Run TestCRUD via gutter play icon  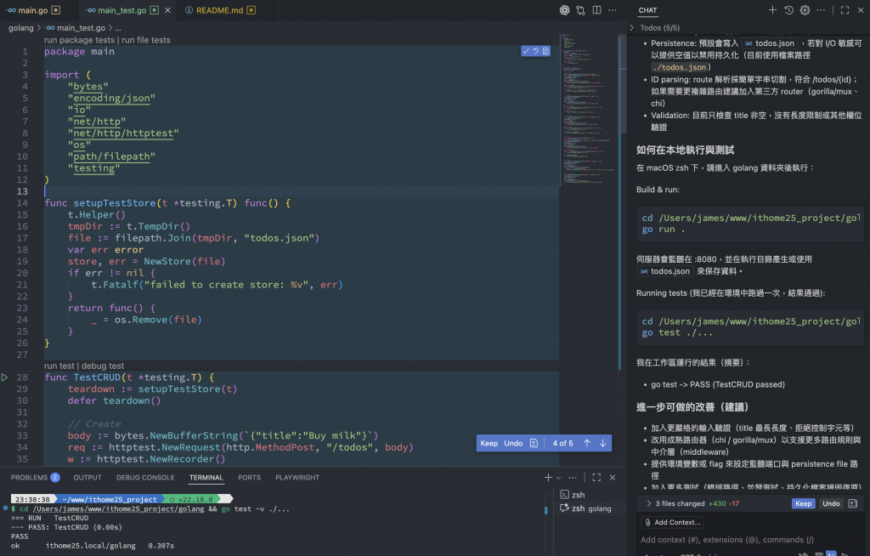pos(5,377)
